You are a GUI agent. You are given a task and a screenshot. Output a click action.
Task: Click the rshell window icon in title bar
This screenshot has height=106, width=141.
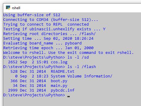coord(8,8)
